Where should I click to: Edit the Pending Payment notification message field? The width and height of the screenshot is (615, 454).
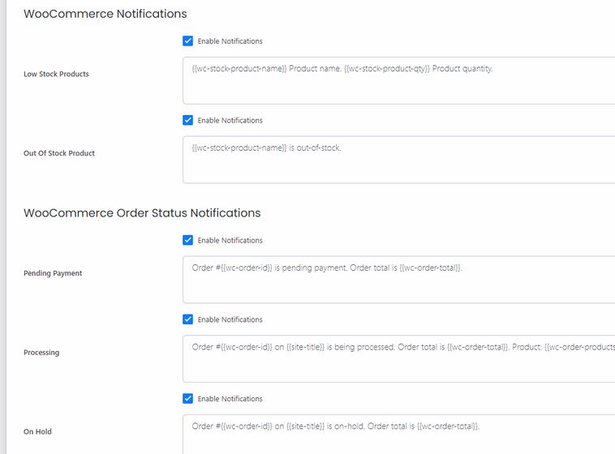click(x=399, y=280)
